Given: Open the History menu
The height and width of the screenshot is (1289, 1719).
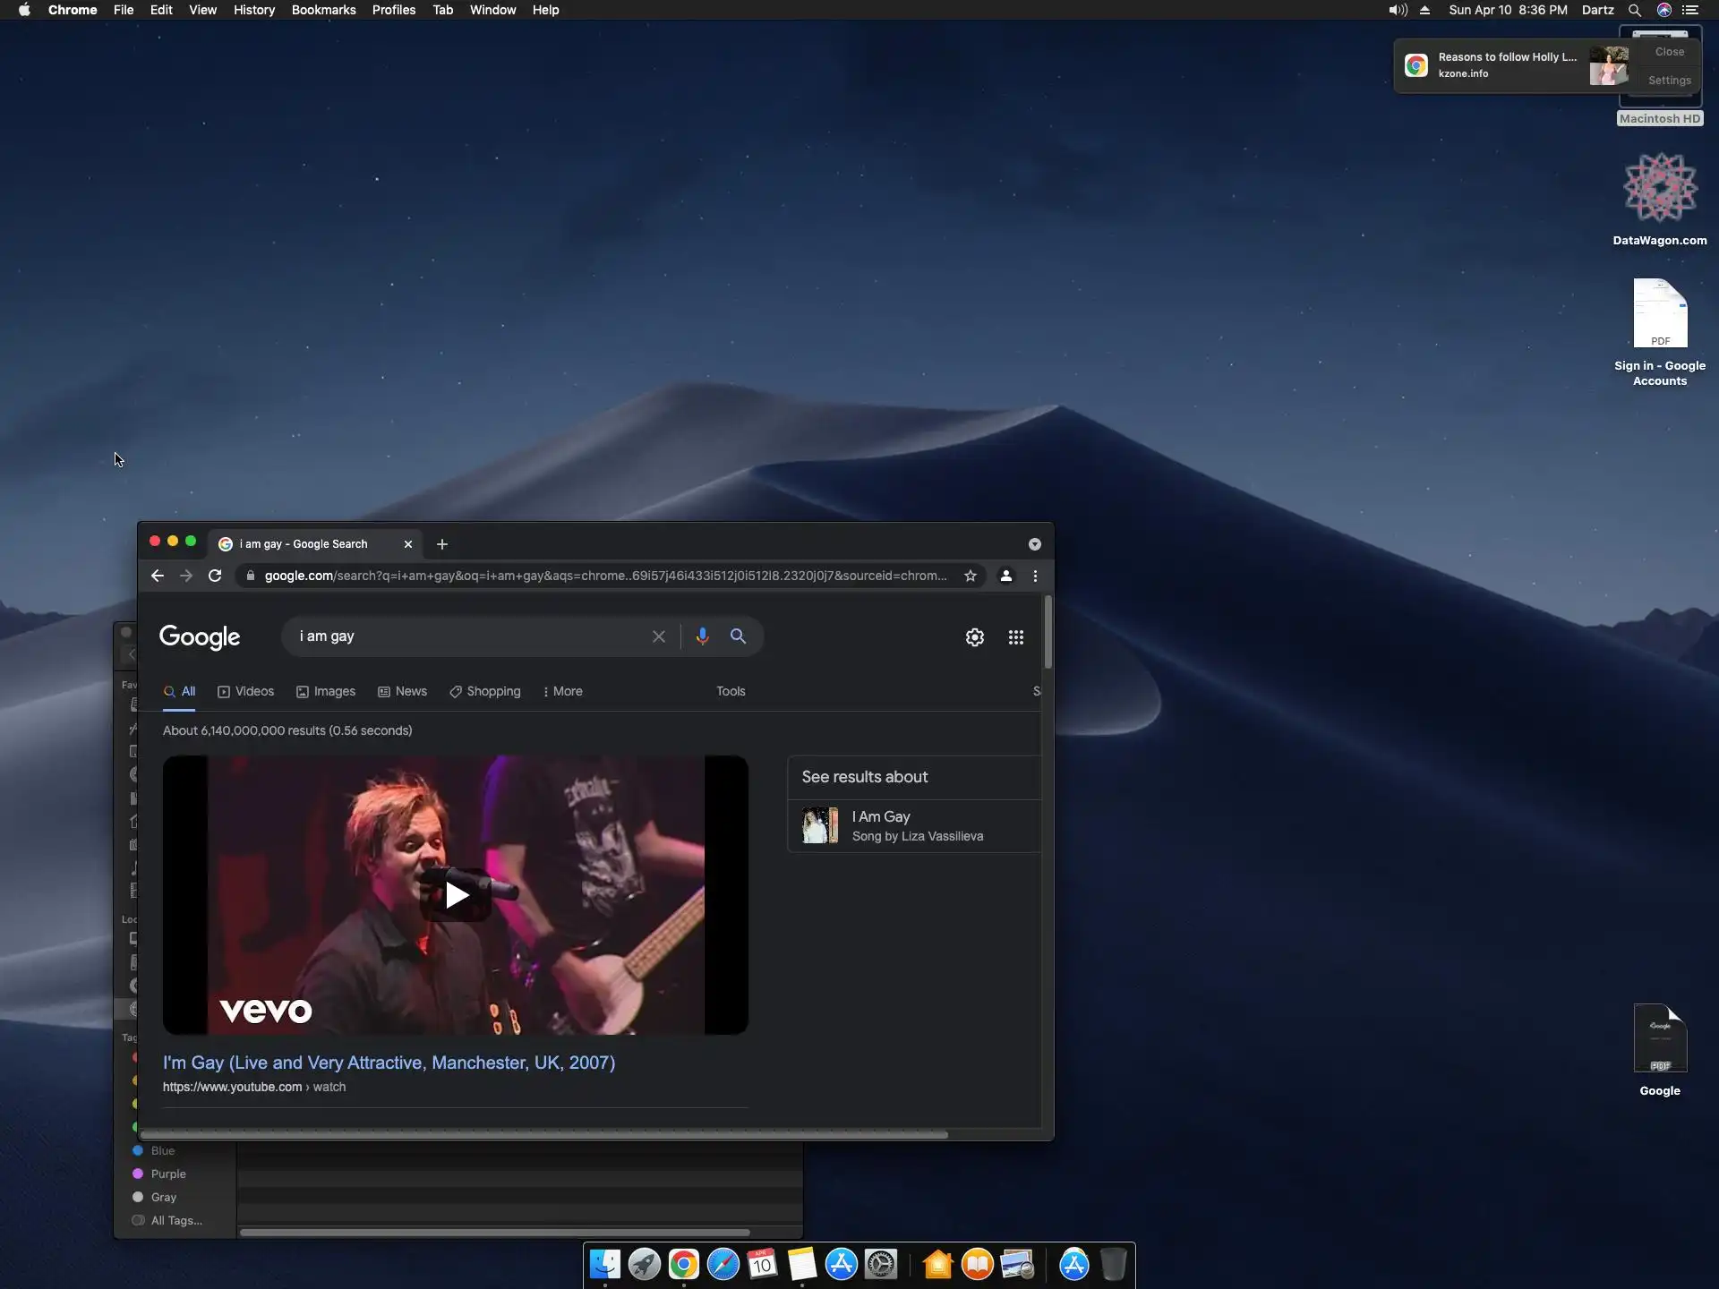Looking at the screenshot, I should [253, 10].
